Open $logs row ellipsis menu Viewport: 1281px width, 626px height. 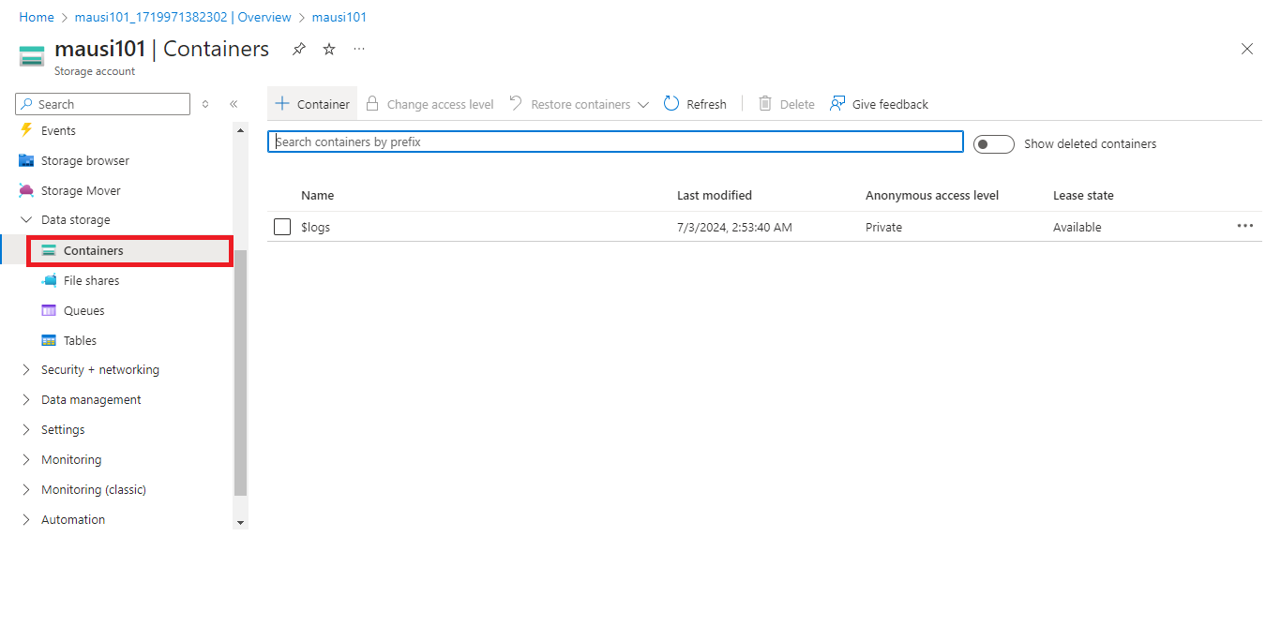pyautogui.click(x=1244, y=226)
